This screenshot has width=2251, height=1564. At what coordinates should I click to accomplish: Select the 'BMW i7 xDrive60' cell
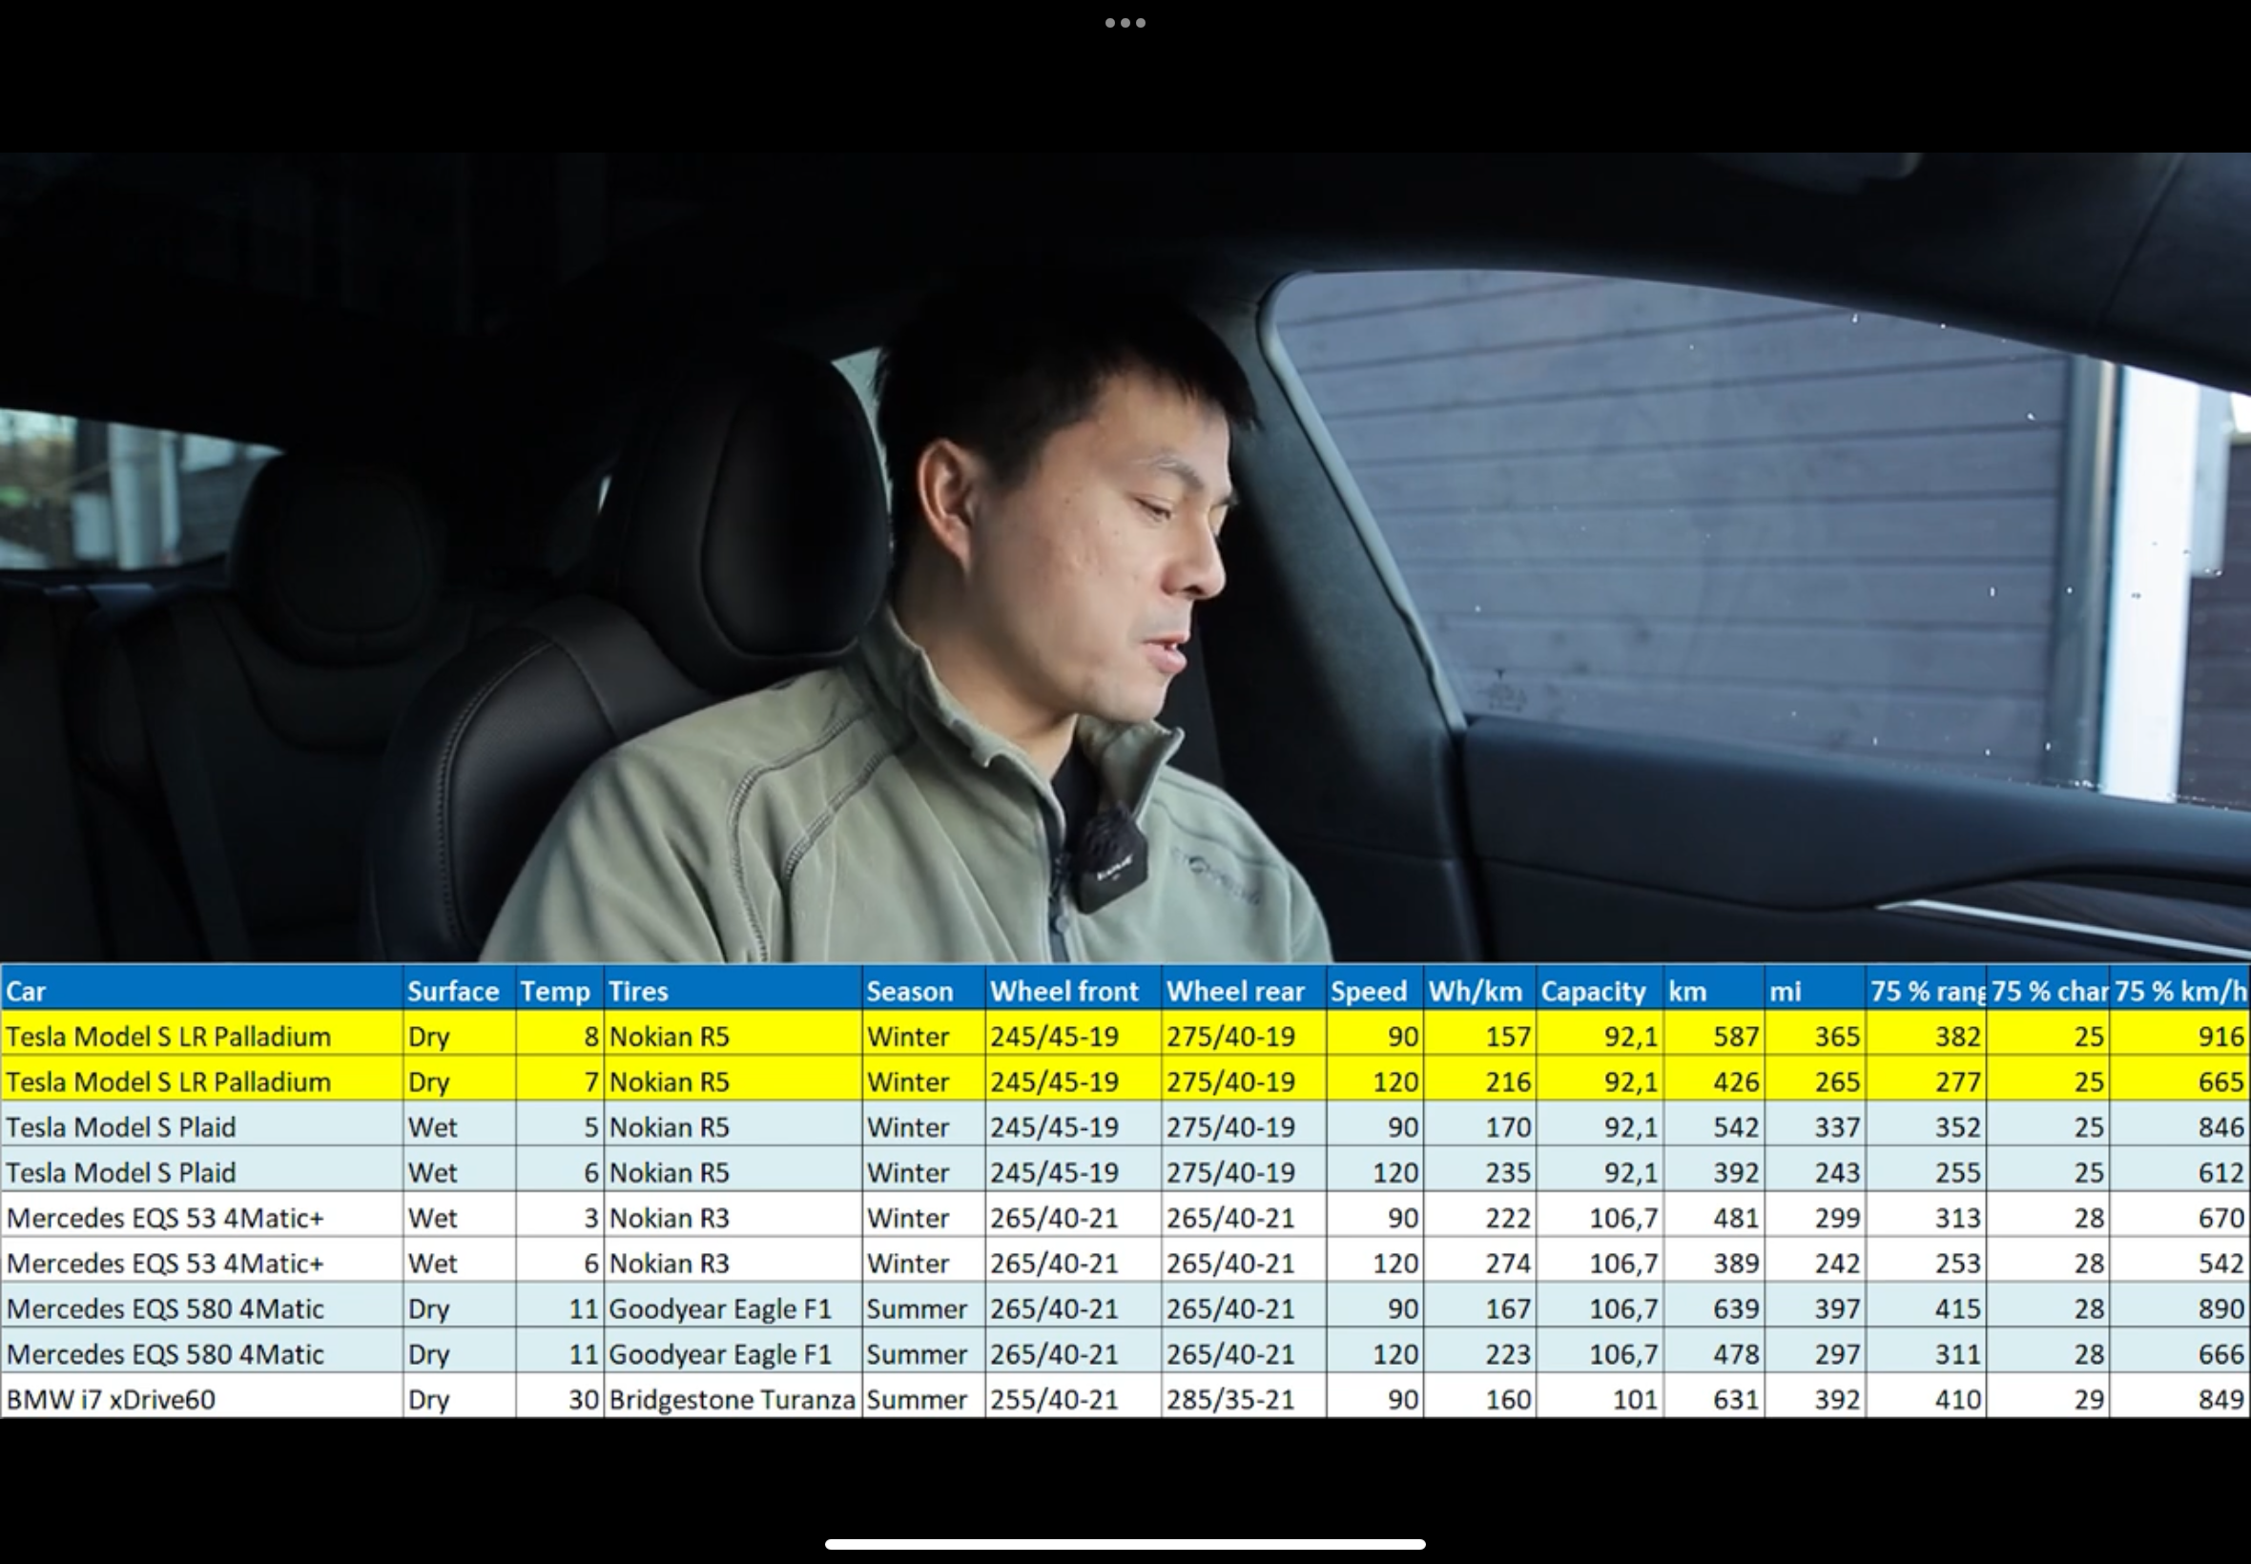(202, 1397)
